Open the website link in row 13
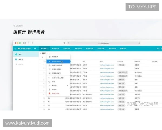This screenshot has width=162, height=130. (107, 109)
